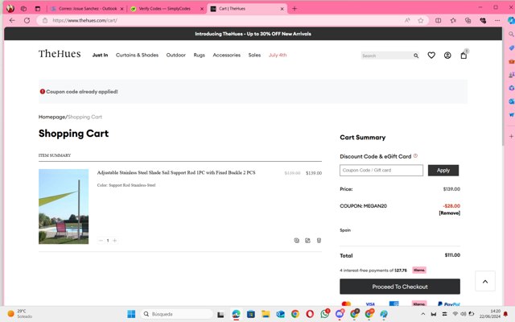Reload the page with refresh icon
The height and width of the screenshot is (322, 515).
[x=27, y=20]
